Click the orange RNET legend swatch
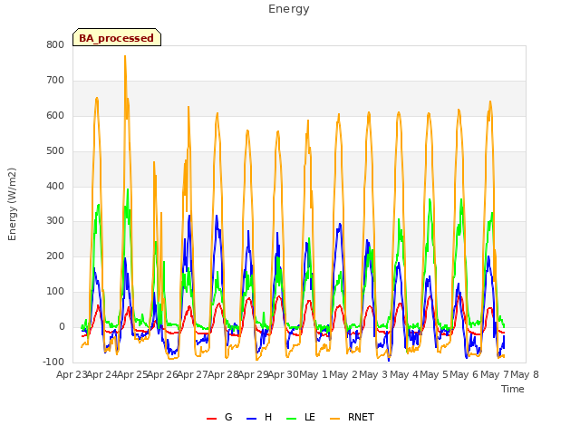 [334, 419]
